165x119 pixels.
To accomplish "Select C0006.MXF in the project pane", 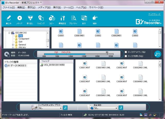I will pyautogui.click(x=122, y=93).
